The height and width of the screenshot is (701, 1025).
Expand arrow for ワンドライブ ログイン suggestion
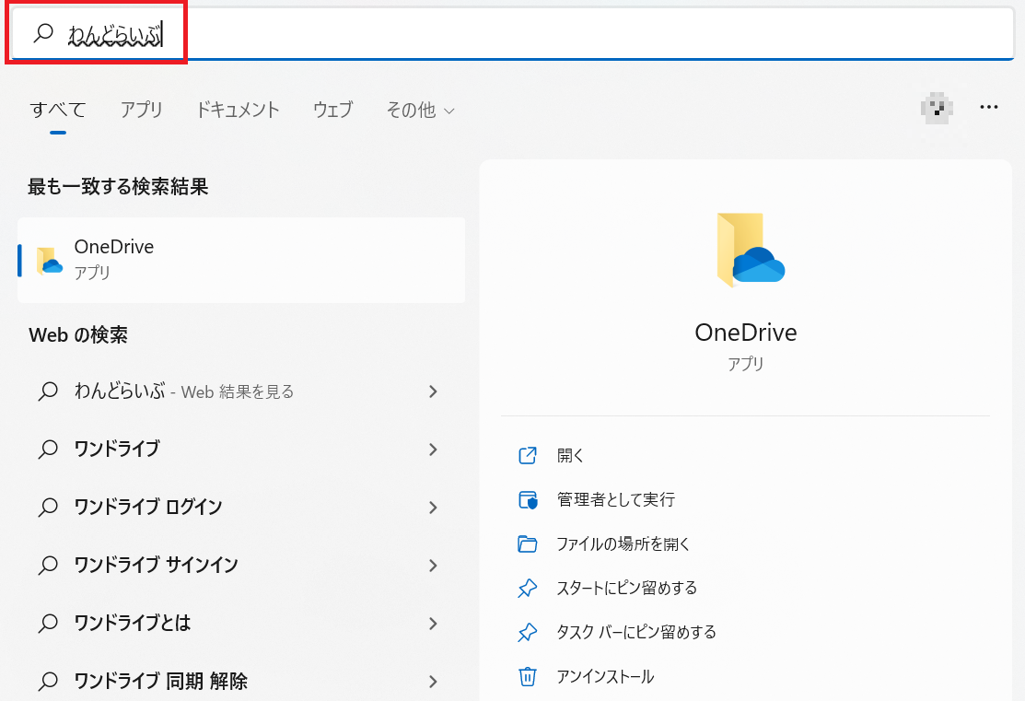[433, 507]
